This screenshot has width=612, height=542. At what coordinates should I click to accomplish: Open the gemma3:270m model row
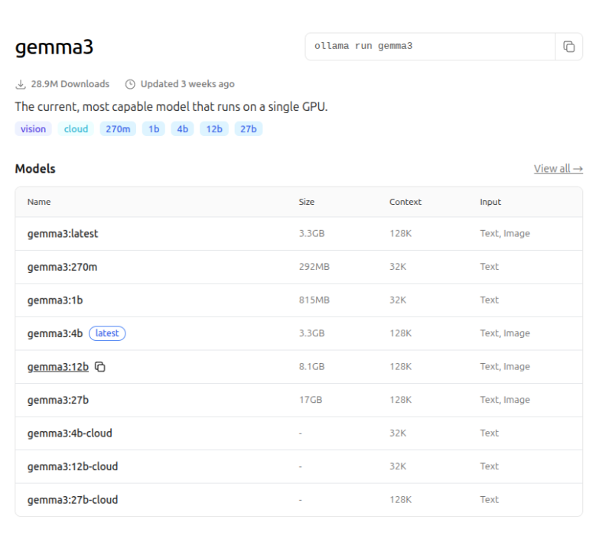(x=62, y=267)
